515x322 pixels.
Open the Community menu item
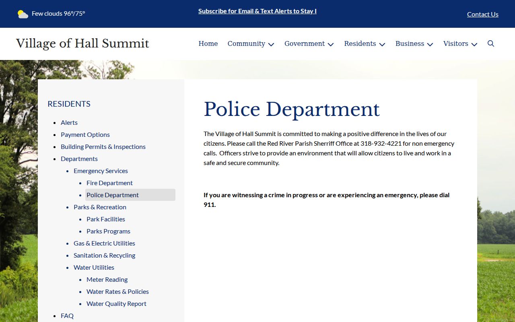click(x=246, y=43)
